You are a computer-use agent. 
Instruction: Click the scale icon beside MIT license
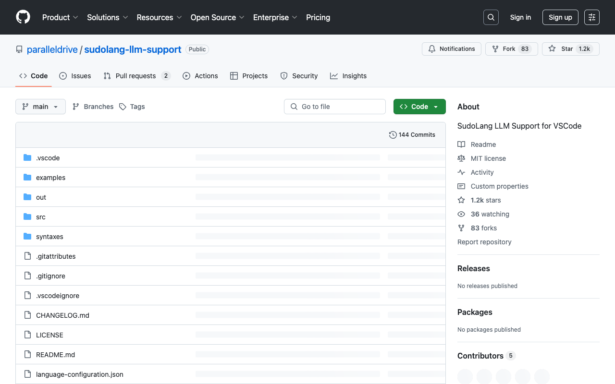tap(461, 158)
